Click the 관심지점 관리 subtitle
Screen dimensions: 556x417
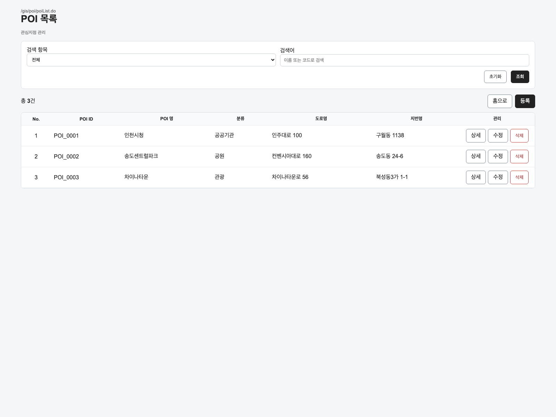(x=33, y=32)
